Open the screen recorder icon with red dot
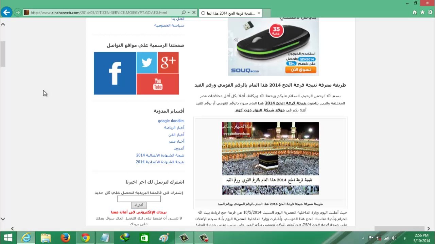 pos(204,238)
